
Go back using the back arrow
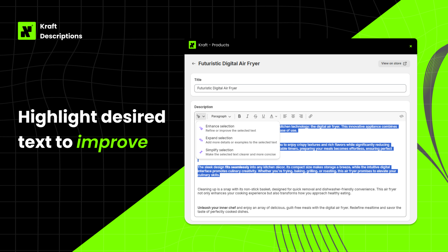tap(193, 64)
